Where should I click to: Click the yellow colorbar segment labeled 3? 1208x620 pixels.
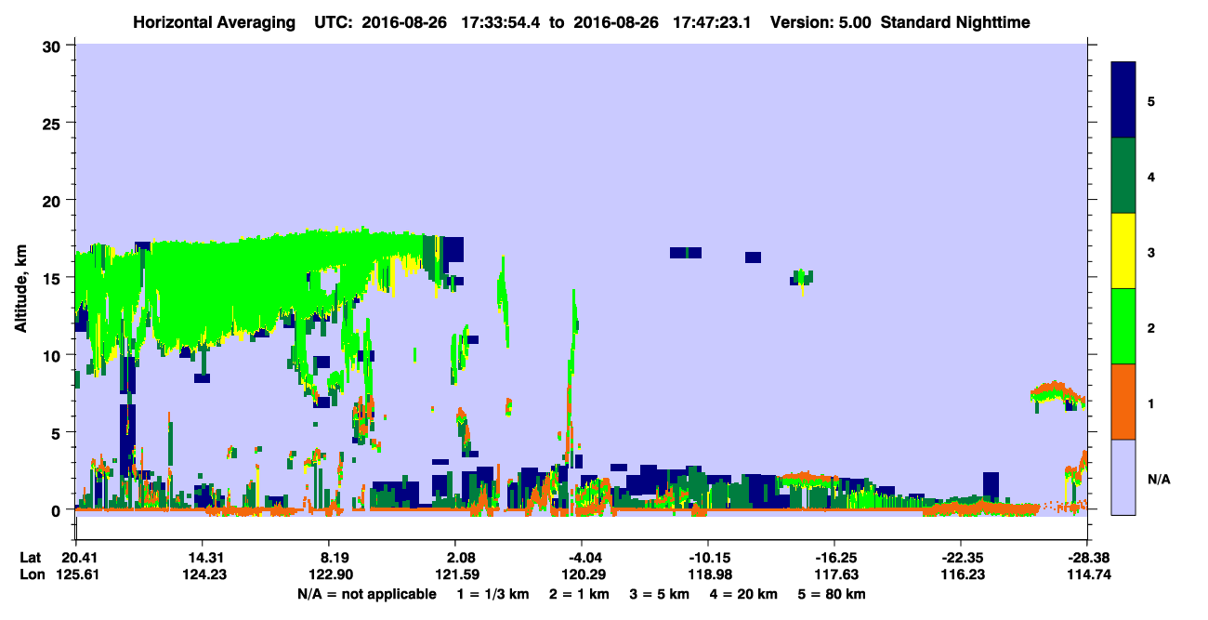click(1123, 251)
